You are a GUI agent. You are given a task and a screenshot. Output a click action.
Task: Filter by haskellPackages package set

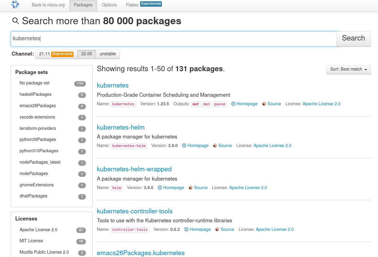pyautogui.click(x=35, y=95)
